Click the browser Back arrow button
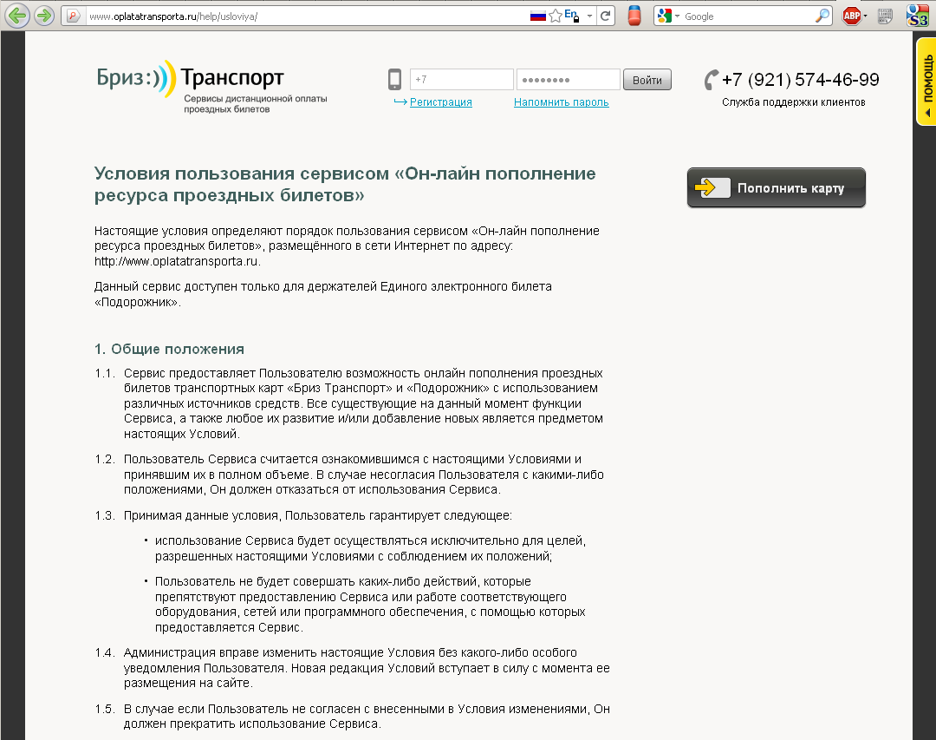The width and height of the screenshot is (936, 740). (x=17, y=16)
